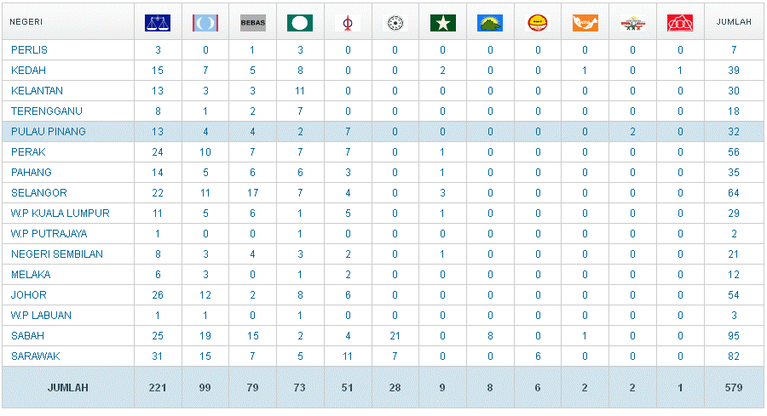The height and width of the screenshot is (416, 767).
Task: Click the green flag with white circle logo
Action: (x=300, y=23)
